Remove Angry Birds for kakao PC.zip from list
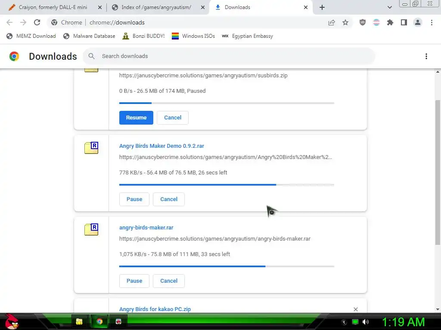 (x=355, y=309)
